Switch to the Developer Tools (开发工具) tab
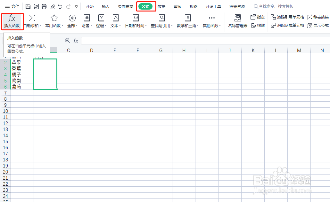The width and height of the screenshot is (330, 202). click(213, 6)
